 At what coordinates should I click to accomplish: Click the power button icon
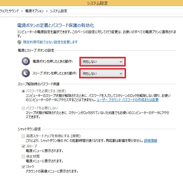click(x=26, y=62)
